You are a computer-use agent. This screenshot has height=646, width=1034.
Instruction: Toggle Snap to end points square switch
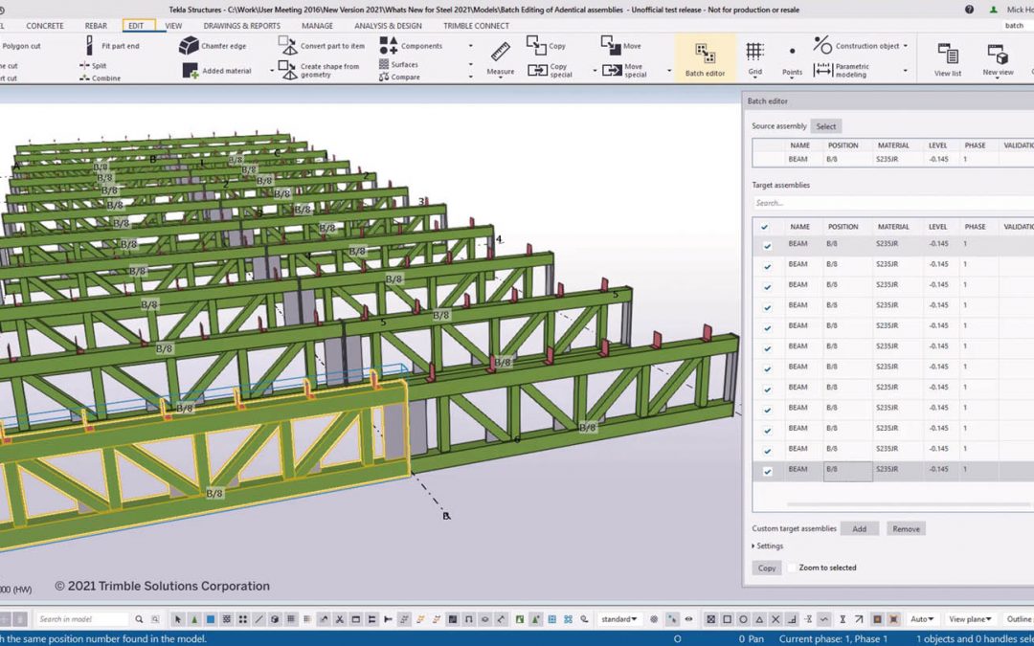pos(727,619)
